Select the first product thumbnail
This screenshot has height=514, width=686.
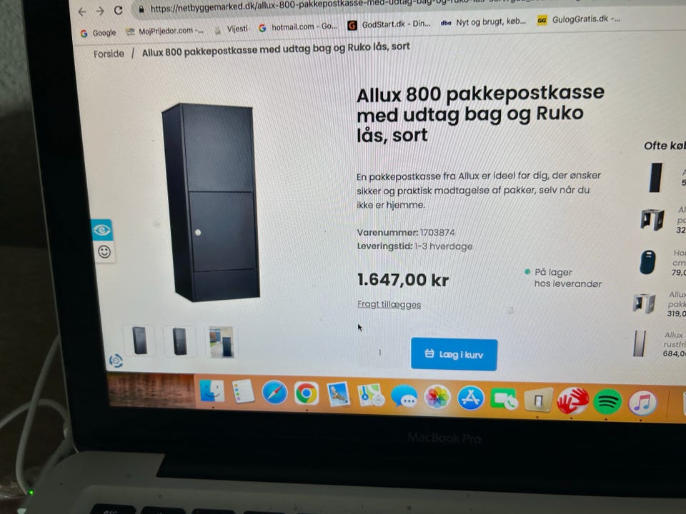139,341
